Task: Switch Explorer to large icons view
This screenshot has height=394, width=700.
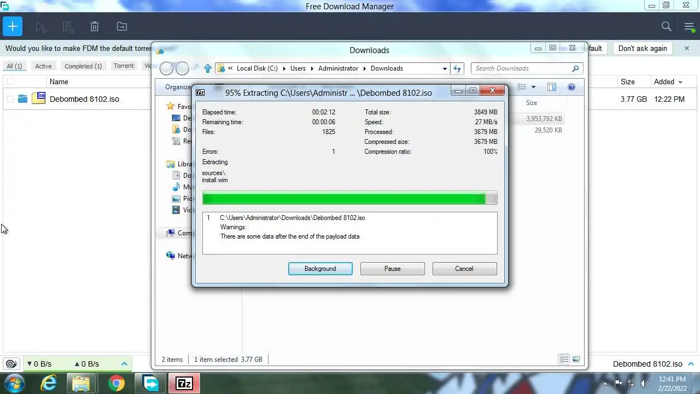Action: click(x=576, y=360)
